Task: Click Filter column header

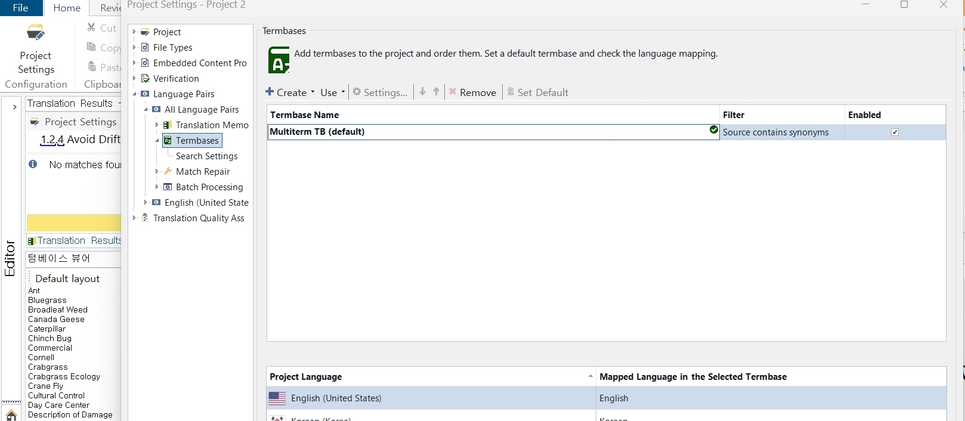Action: coord(782,115)
